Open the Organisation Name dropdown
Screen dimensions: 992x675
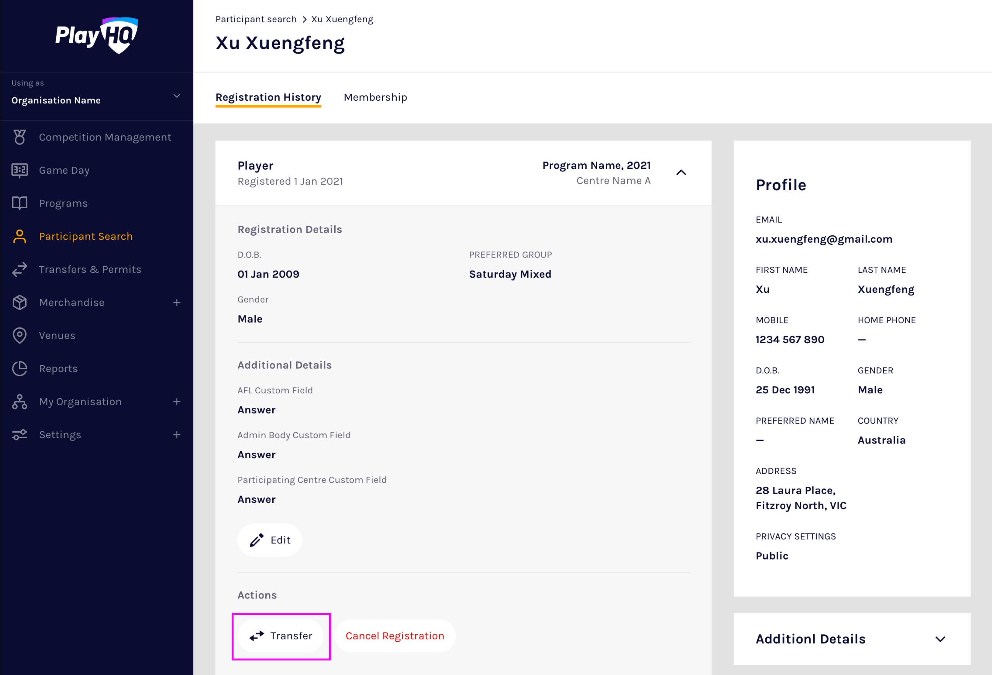(176, 96)
